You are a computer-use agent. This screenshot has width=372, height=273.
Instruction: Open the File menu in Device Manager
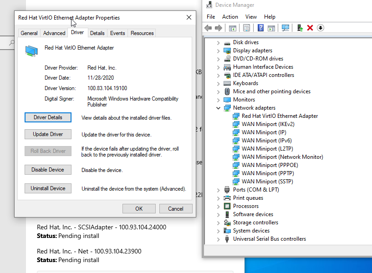point(211,17)
